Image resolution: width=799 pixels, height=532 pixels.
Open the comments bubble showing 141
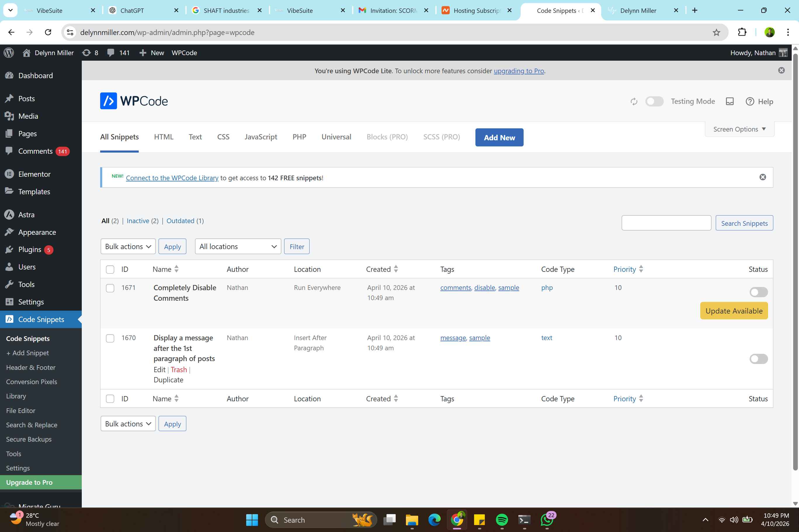click(x=118, y=52)
